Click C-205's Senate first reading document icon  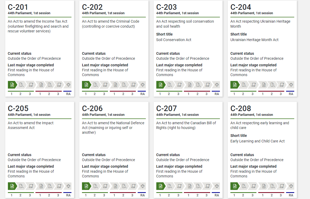41,186
